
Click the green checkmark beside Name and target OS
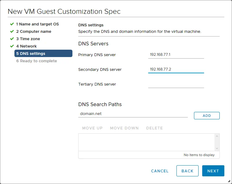coord(12,24)
